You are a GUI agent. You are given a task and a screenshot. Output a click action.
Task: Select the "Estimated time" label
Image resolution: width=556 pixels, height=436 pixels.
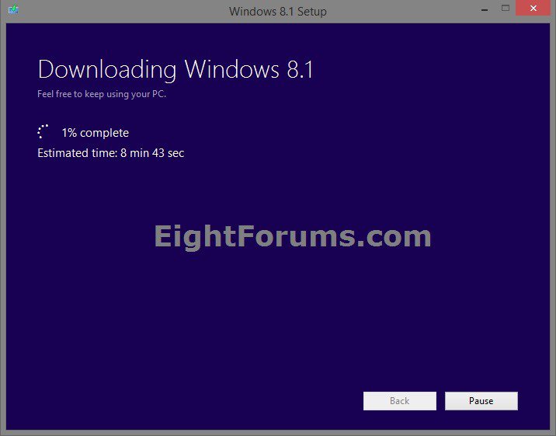[76, 153]
